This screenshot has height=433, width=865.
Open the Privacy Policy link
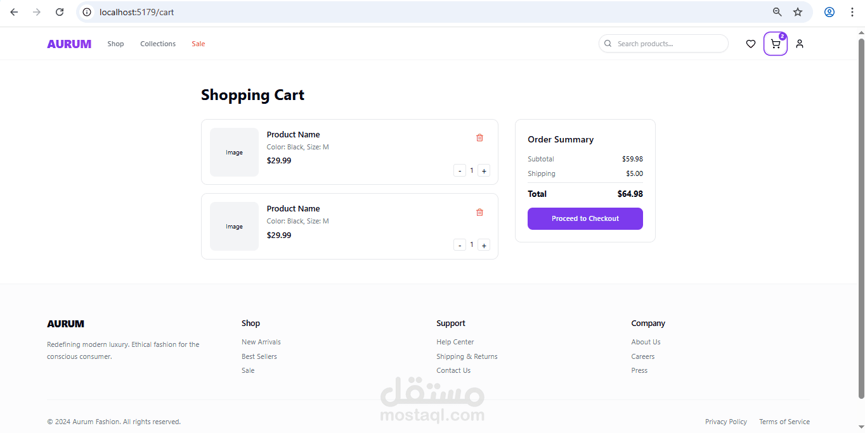(726, 422)
